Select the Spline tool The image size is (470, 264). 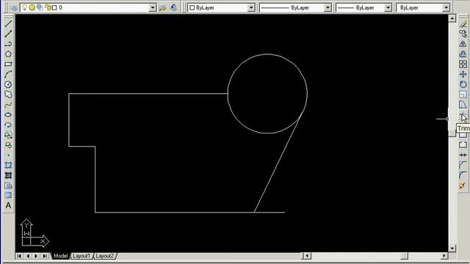8,105
